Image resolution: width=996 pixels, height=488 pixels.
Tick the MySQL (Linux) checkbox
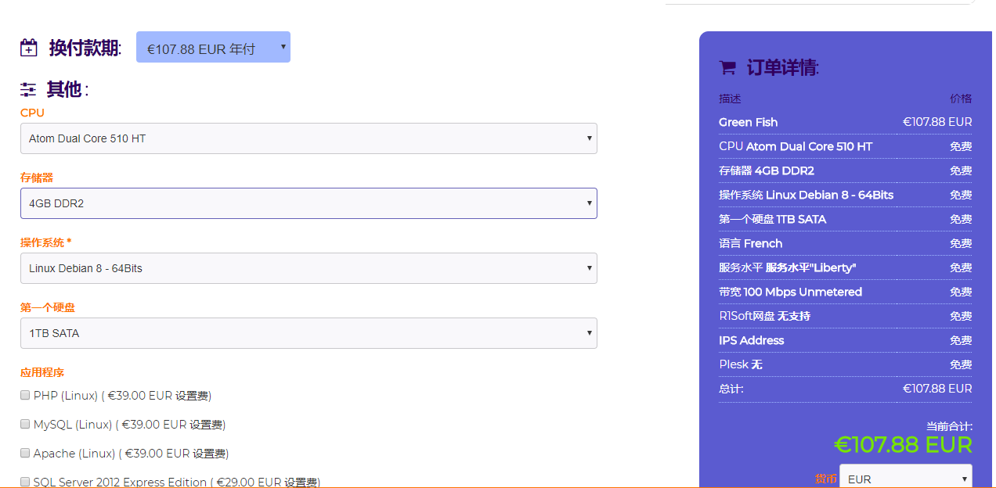click(25, 424)
